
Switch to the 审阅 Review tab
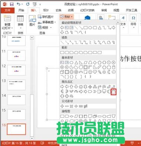coord(104,10)
